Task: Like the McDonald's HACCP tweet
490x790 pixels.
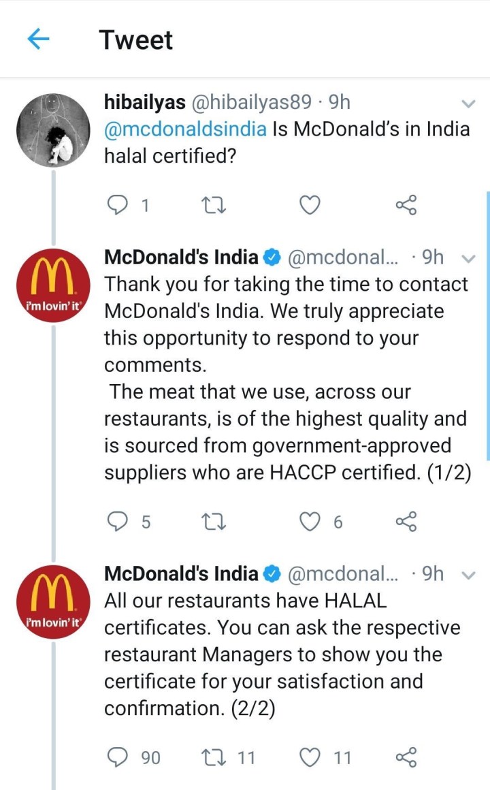Action: click(310, 522)
